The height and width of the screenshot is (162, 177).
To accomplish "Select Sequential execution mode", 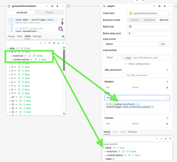I will [149, 20].
